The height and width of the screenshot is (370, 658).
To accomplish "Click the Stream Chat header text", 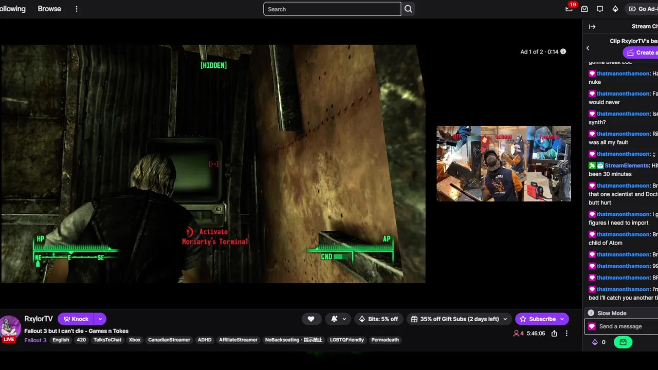I will pos(645,27).
